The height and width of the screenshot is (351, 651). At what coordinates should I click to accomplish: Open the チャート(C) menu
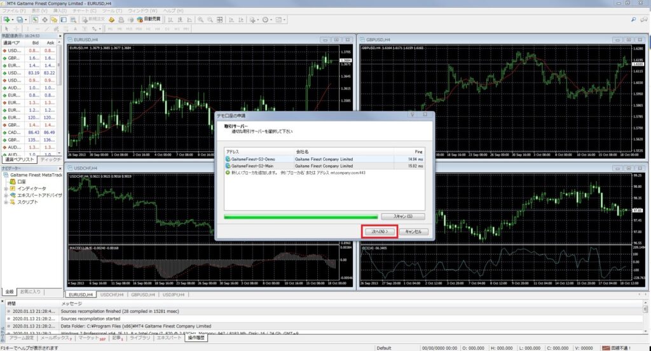[85, 10]
